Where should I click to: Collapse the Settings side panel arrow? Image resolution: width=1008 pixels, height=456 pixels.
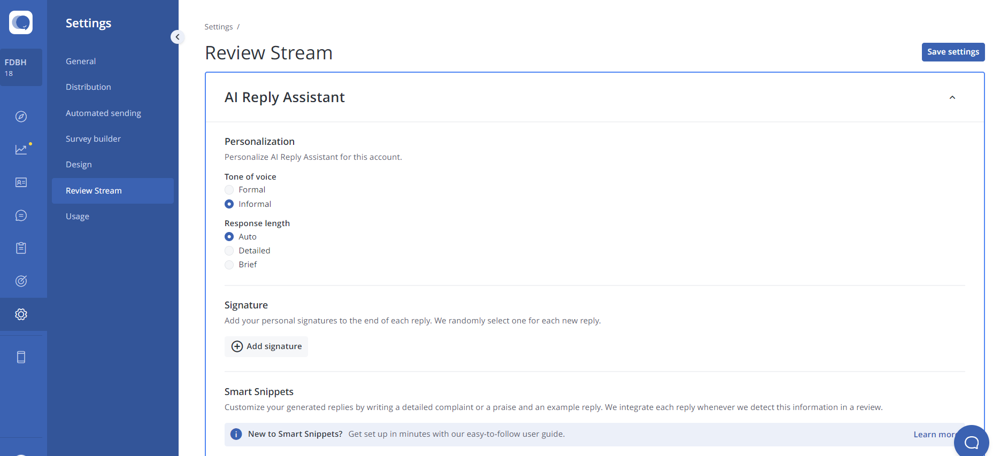[x=178, y=37]
